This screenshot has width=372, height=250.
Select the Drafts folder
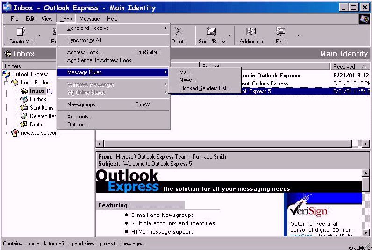pyautogui.click(x=36, y=125)
